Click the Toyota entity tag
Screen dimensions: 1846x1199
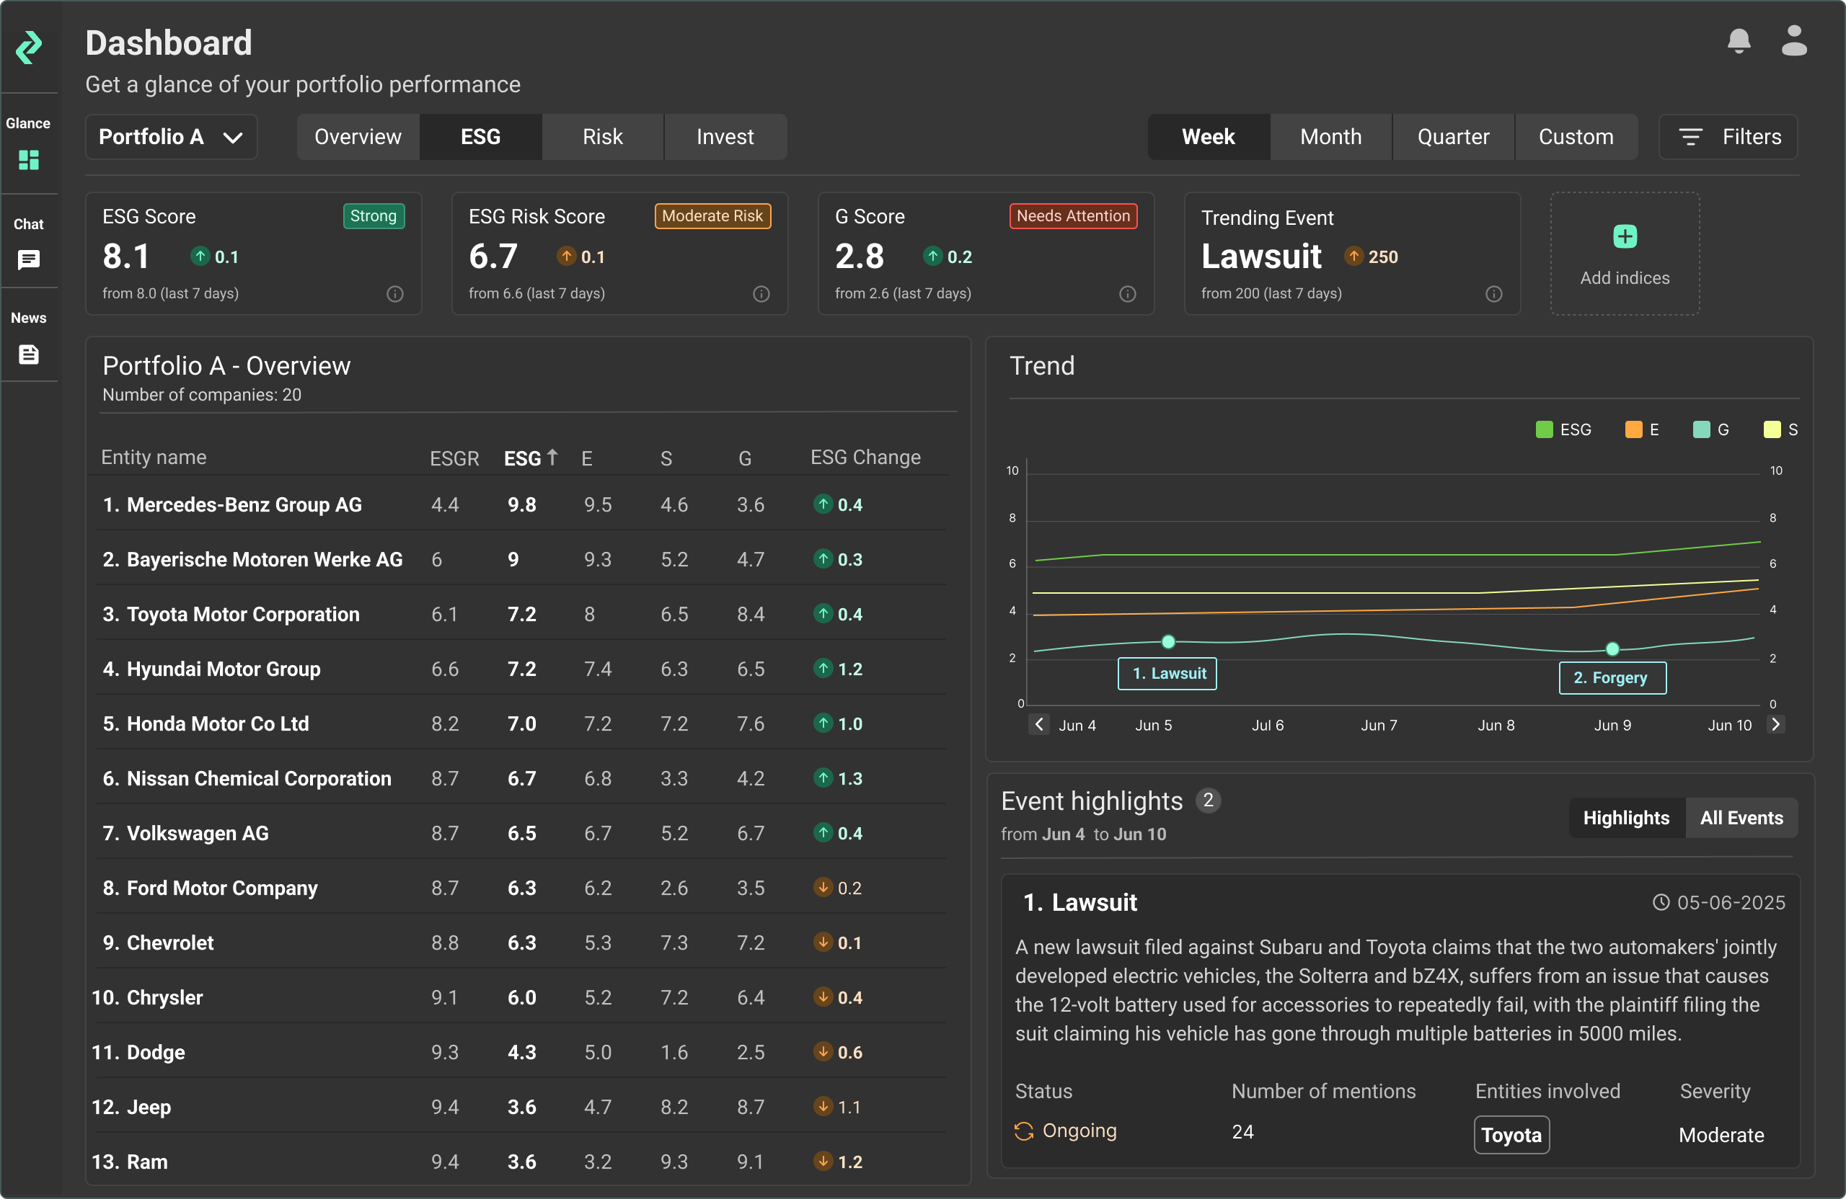coord(1511,1135)
